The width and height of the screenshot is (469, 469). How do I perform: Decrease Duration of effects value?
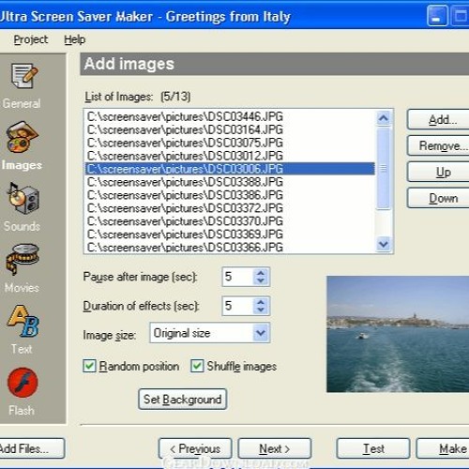click(x=261, y=310)
